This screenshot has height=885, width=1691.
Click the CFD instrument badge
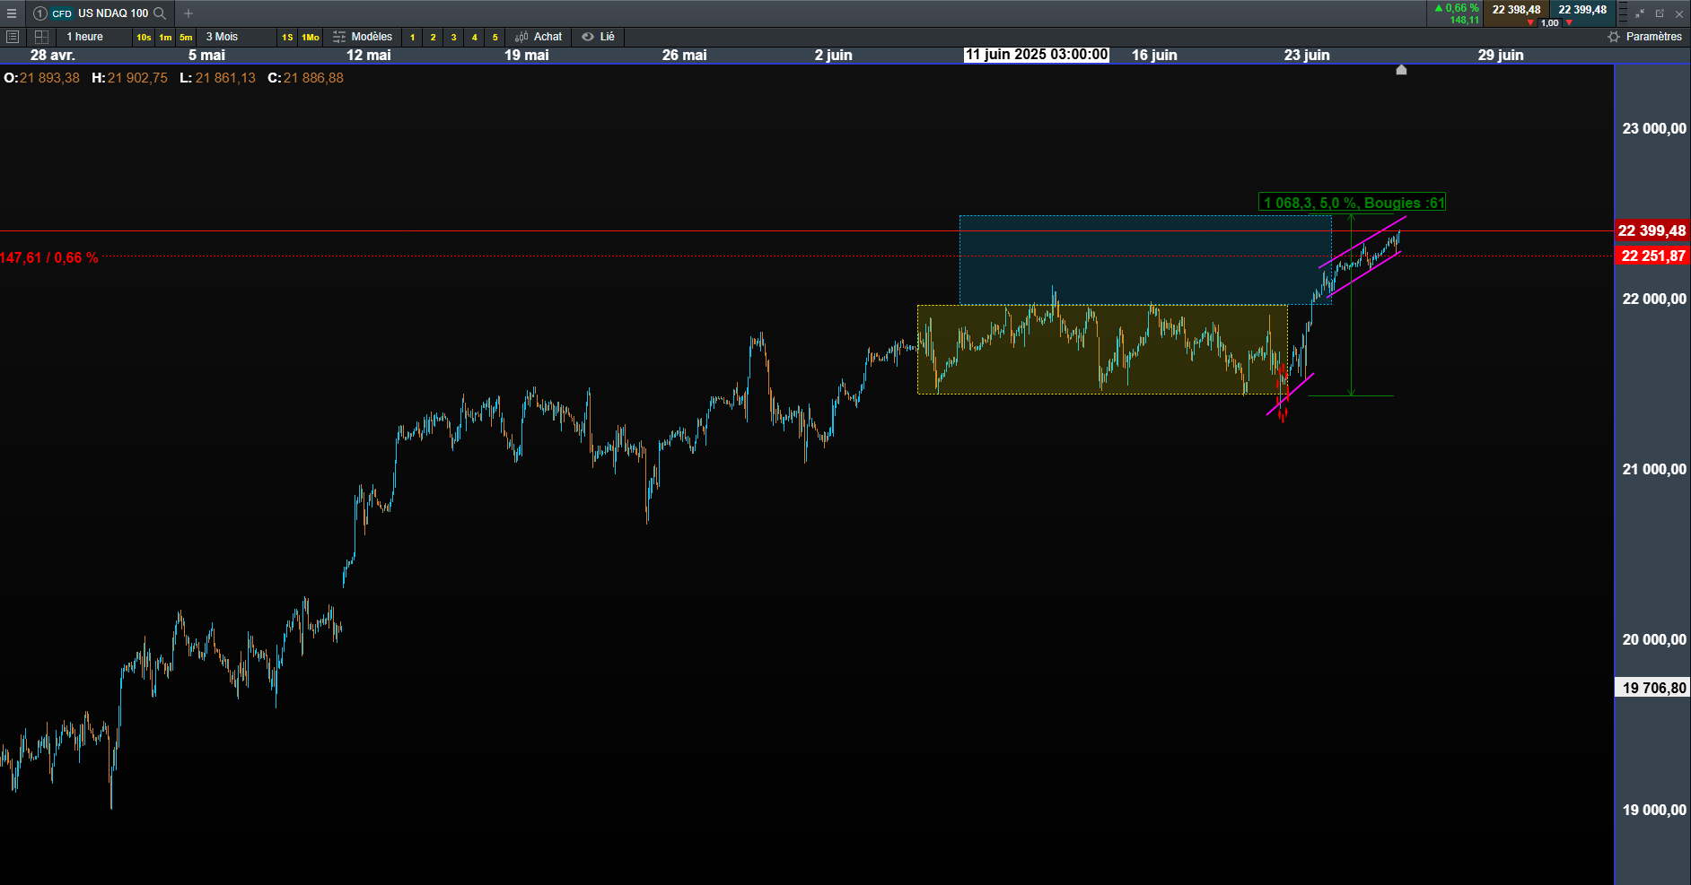tap(62, 13)
